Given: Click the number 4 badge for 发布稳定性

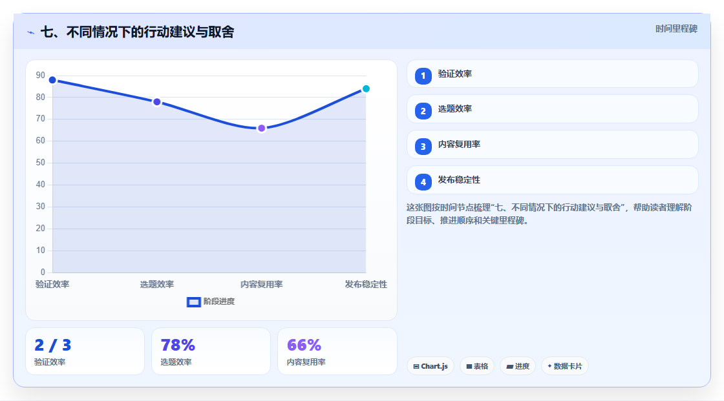Looking at the screenshot, I should point(423,182).
